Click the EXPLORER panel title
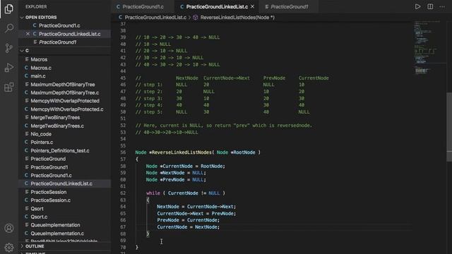Image resolution: width=452 pixels, height=254 pixels. pos(36,6)
